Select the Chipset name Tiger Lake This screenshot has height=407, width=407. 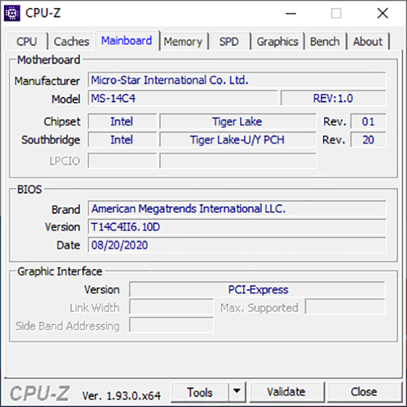point(237,121)
